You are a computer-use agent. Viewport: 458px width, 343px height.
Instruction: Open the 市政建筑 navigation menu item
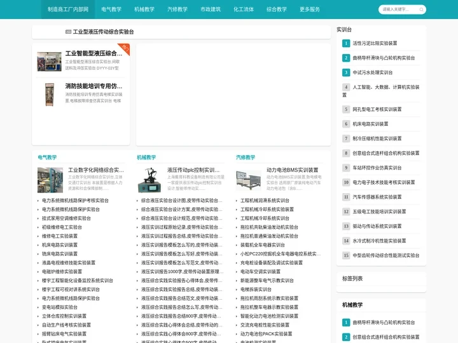pos(211,10)
